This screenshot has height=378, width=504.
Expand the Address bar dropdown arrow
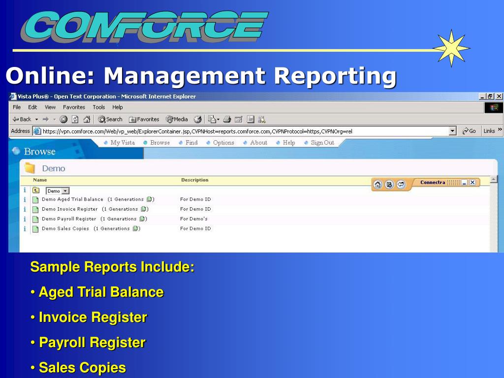point(453,131)
